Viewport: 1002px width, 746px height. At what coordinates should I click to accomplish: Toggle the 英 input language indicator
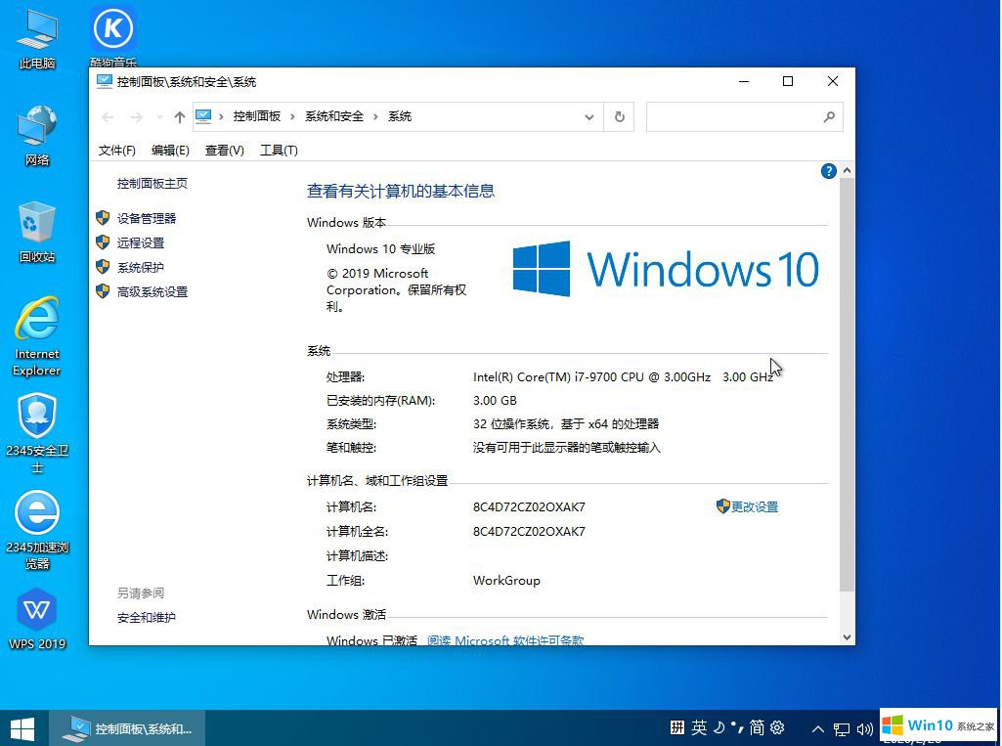(x=699, y=726)
